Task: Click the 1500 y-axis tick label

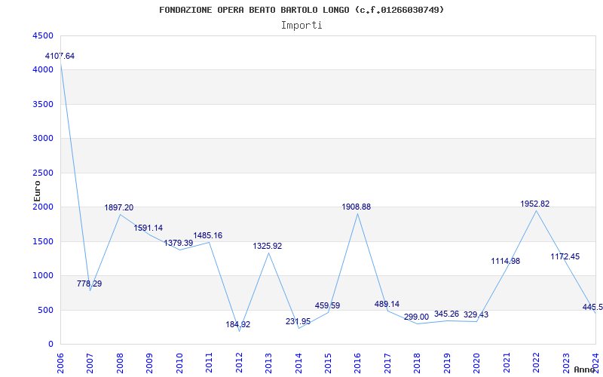Action: [x=41, y=241]
